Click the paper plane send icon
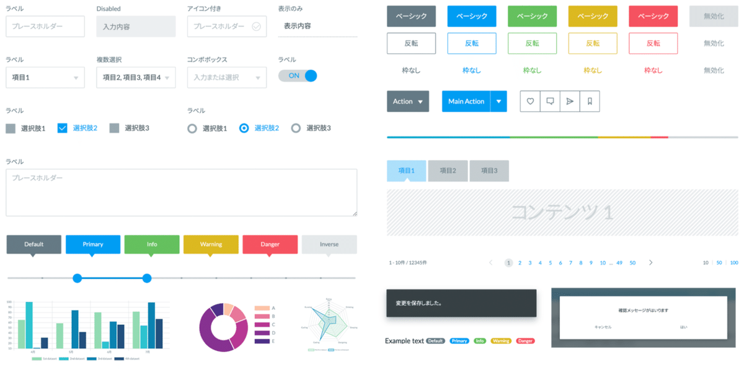This screenshot has height=372, width=744. [x=570, y=101]
